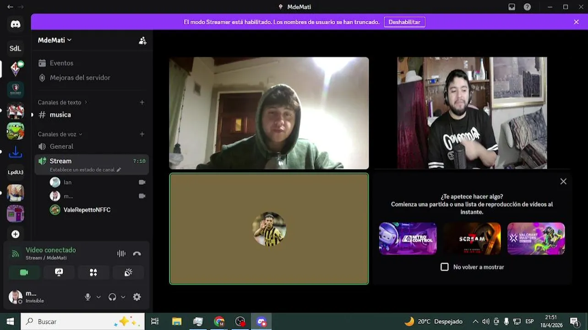This screenshot has height=330, width=588.
Task: Open the soundboard
Action: 128,272
